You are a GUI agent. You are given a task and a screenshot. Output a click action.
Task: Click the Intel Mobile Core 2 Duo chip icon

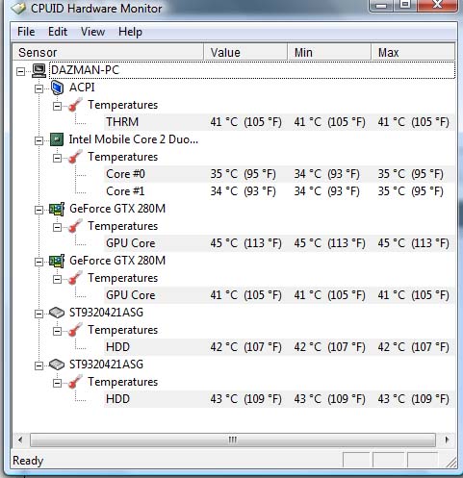click(57, 139)
